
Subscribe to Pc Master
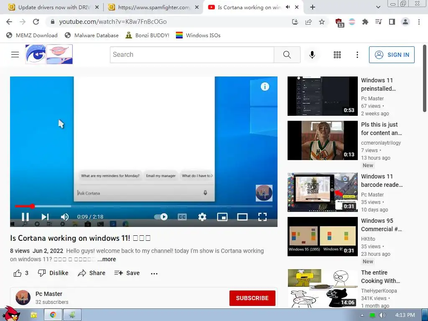click(252, 298)
